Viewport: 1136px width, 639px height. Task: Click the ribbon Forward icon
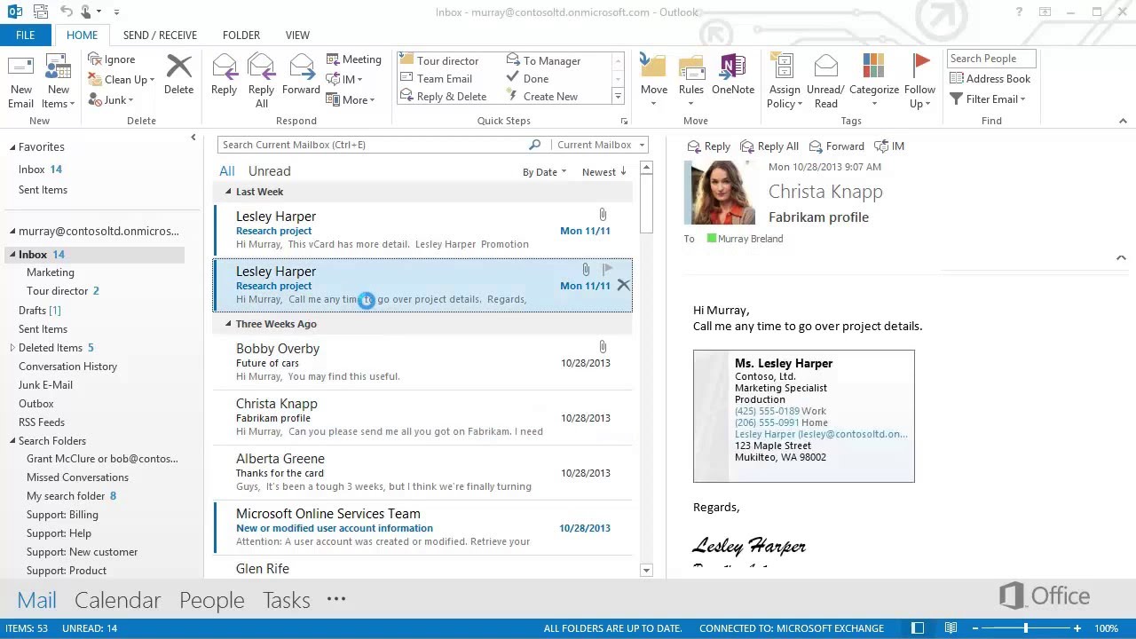tap(301, 75)
